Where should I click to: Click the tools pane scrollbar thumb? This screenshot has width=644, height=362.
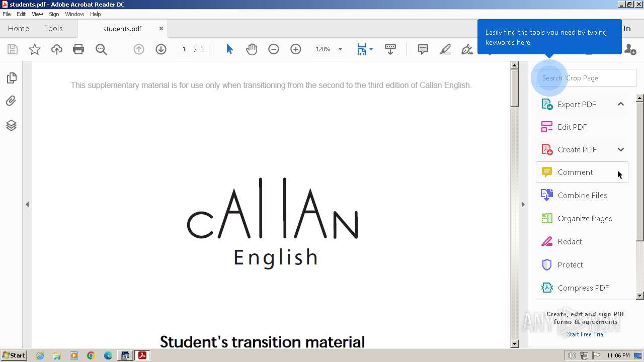[640, 171]
